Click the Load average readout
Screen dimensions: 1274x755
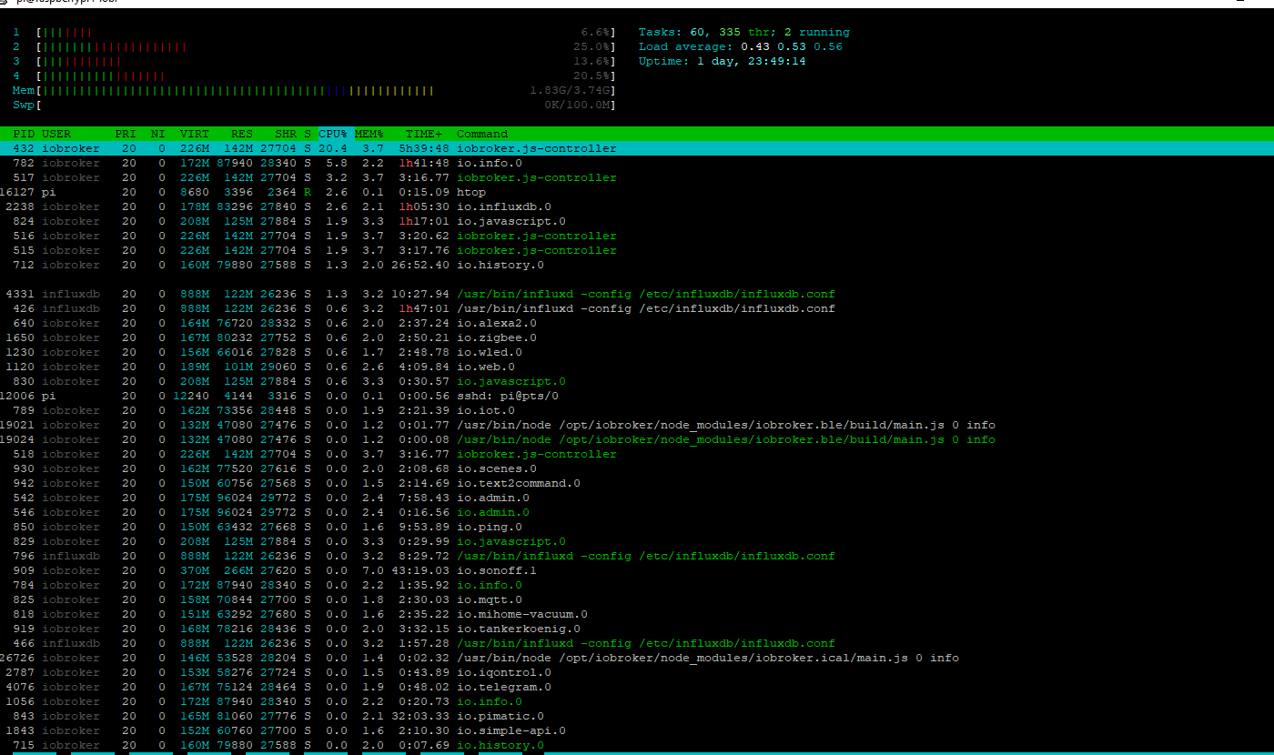tap(741, 46)
